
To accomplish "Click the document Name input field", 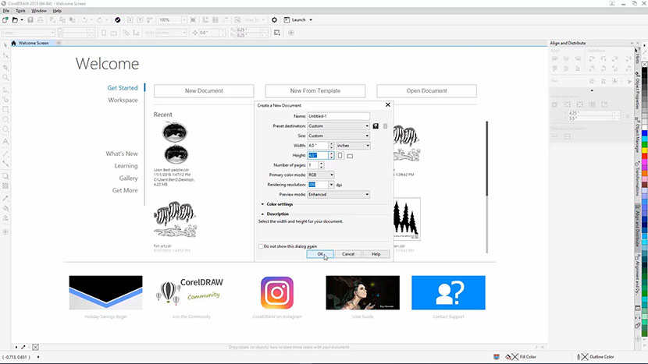I will tap(339, 115).
